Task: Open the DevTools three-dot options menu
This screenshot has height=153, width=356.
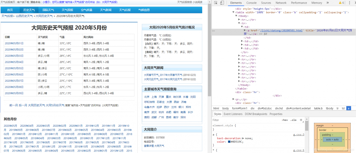Action: [x=349, y=3]
